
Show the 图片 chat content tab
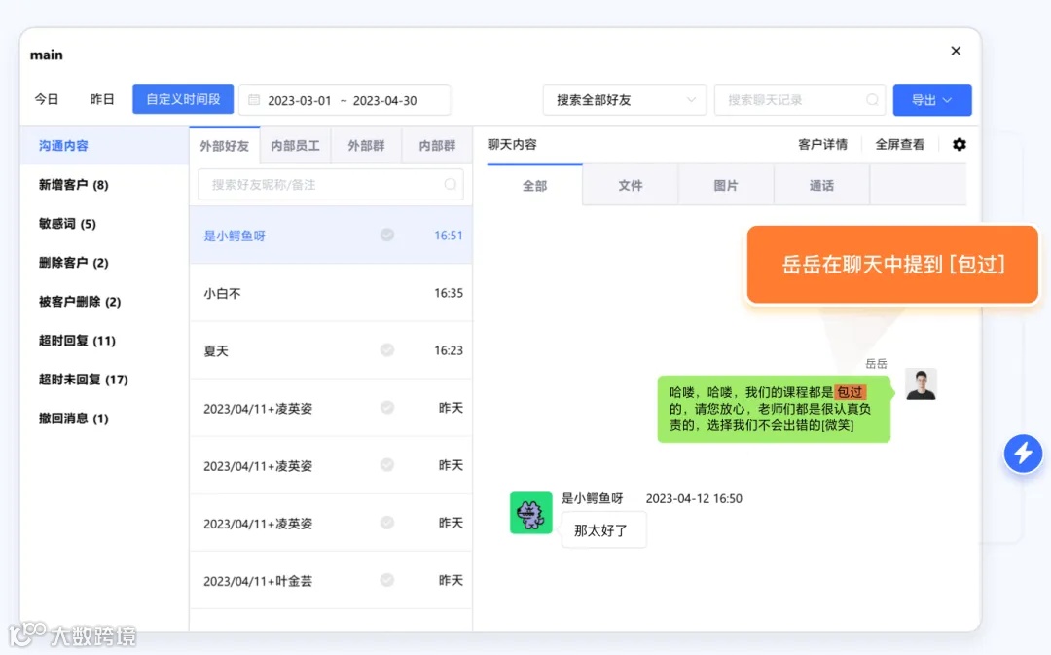click(726, 185)
